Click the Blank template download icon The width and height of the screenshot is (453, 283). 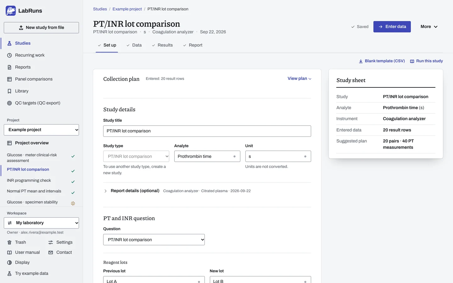[x=361, y=61]
